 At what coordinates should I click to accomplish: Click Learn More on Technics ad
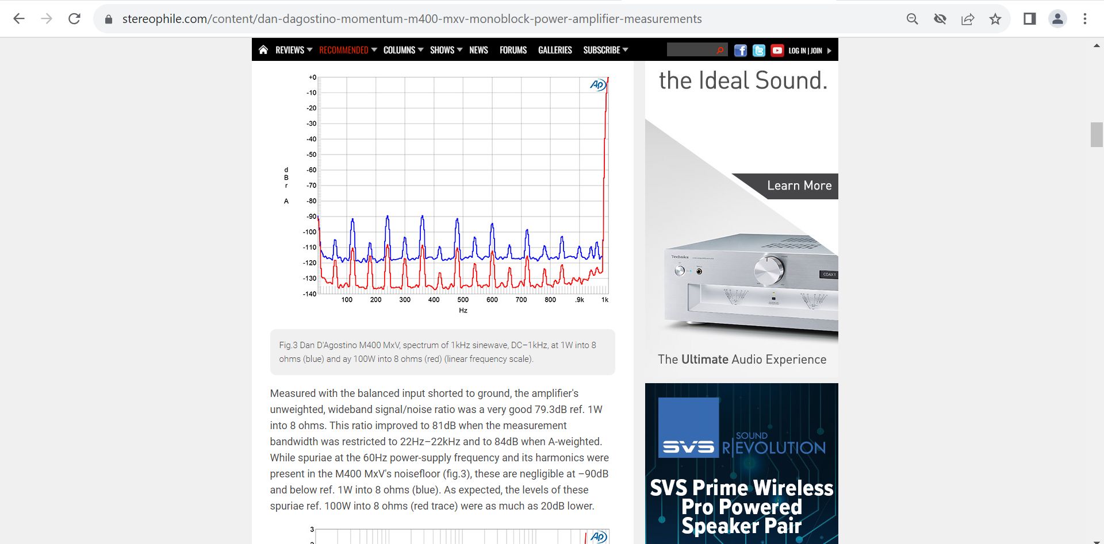click(799, 186)
